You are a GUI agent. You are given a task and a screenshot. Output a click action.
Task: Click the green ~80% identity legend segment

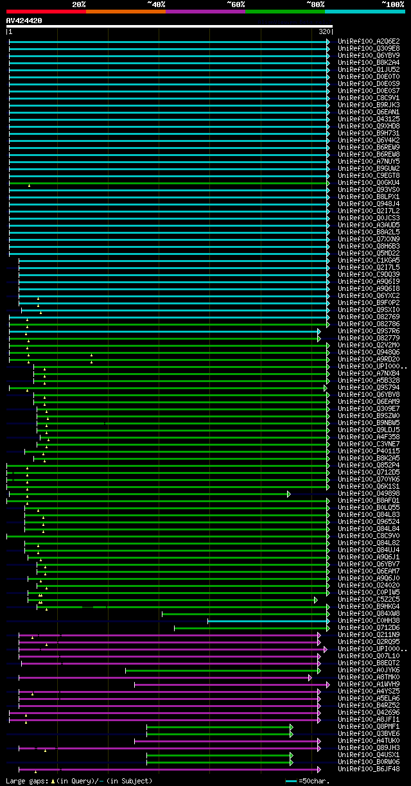[284, 12]
